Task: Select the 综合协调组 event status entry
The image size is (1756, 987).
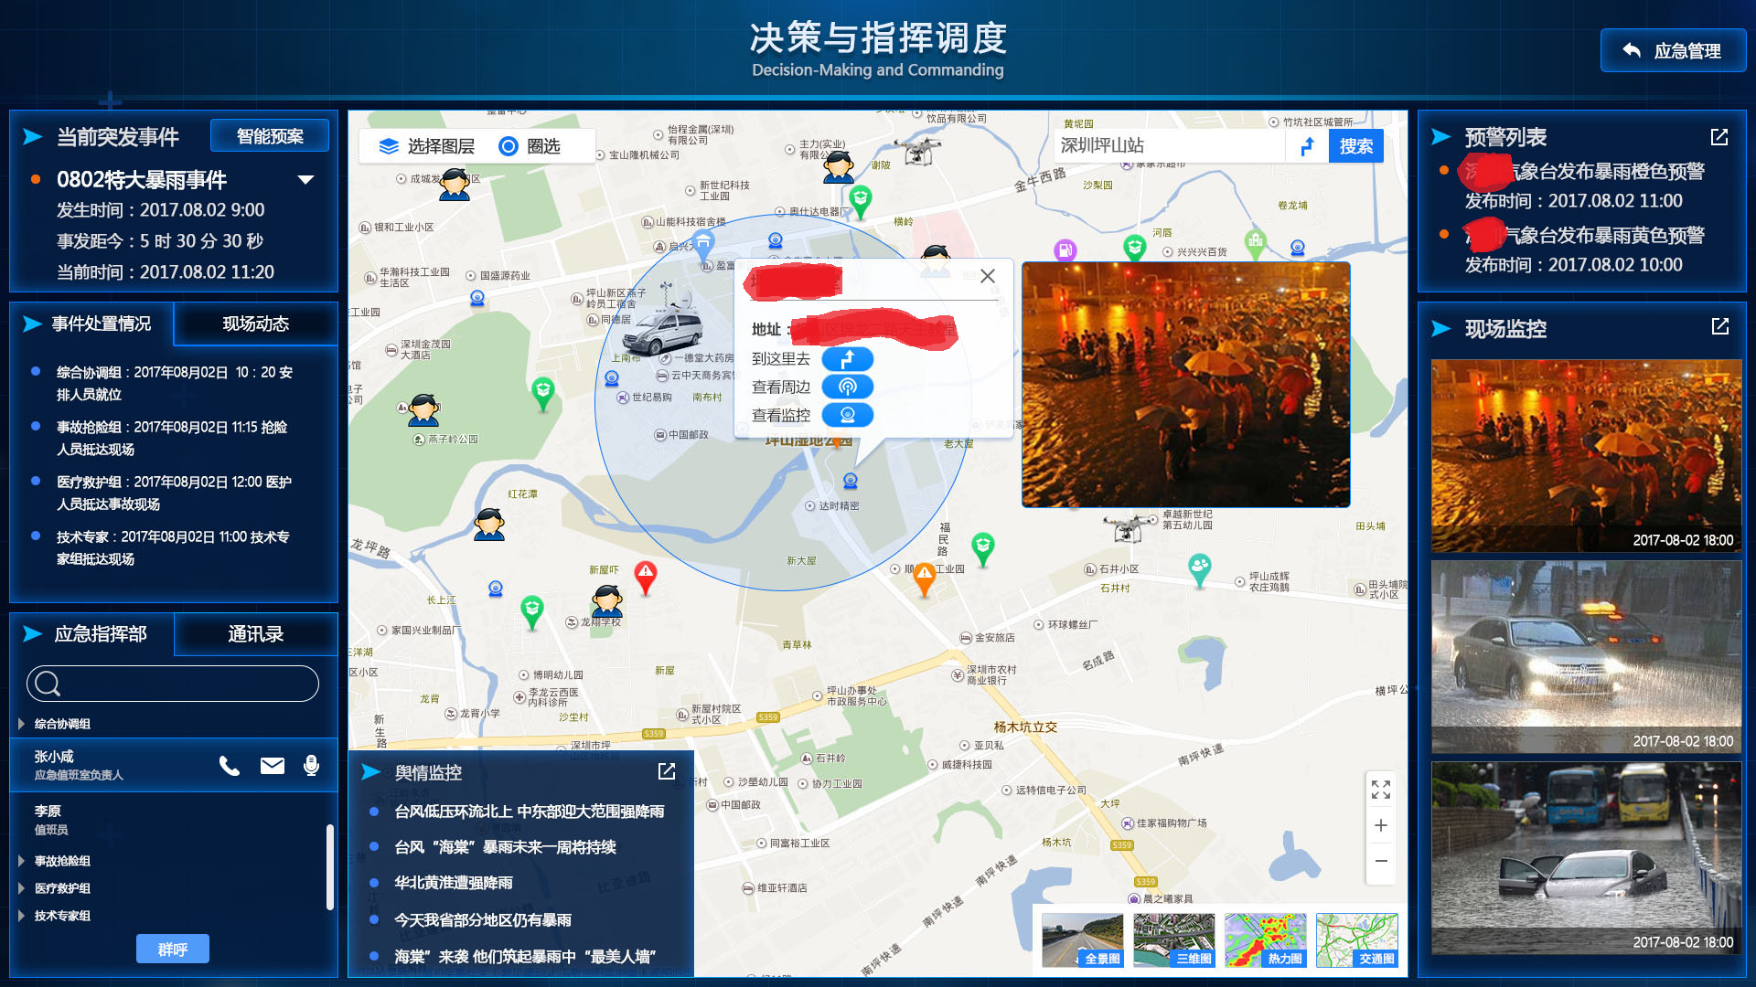Action: (175, 384)
